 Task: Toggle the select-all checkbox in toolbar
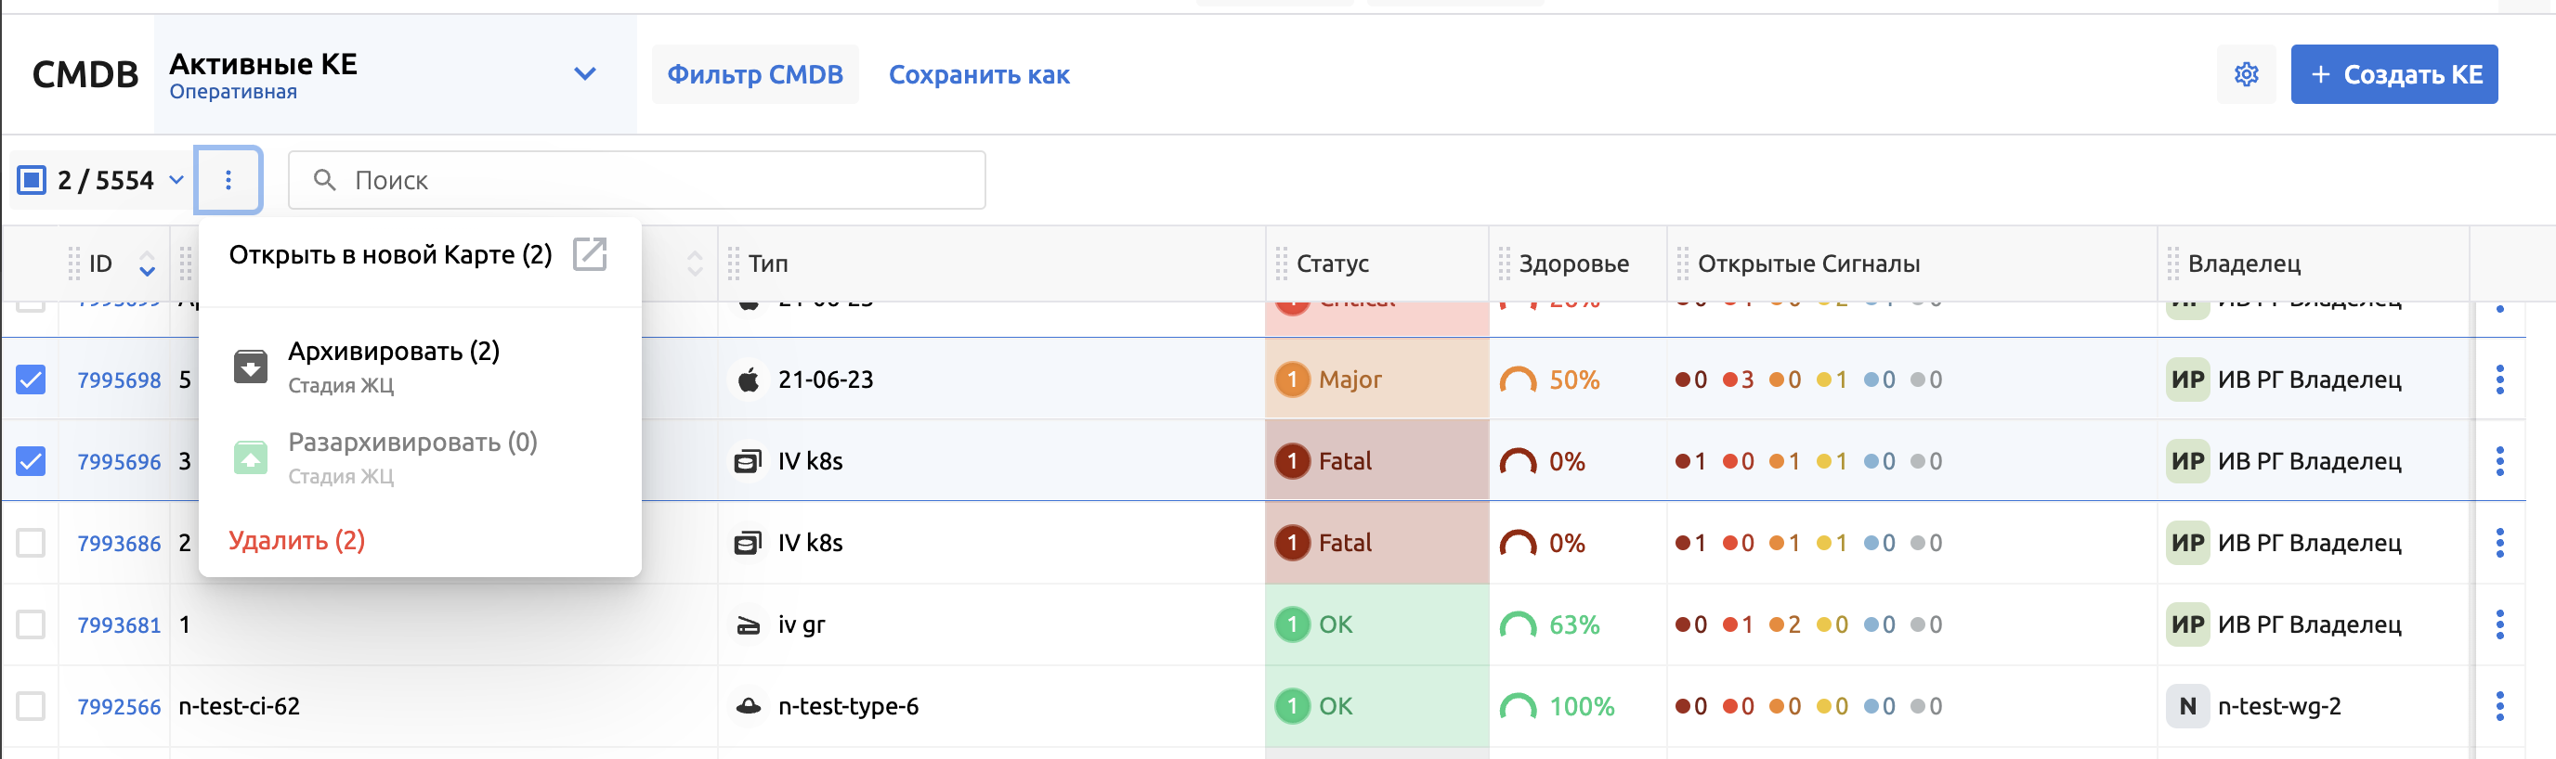pos(32,180)
